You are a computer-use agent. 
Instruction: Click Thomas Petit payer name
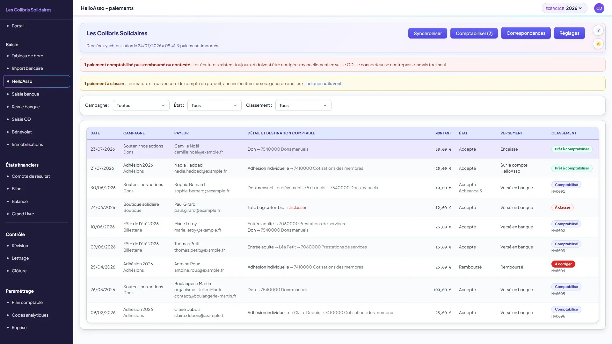pyautogui.click(x=187, y=244)
